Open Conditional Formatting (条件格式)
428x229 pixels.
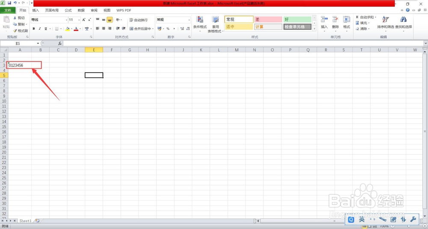[200, 24]
